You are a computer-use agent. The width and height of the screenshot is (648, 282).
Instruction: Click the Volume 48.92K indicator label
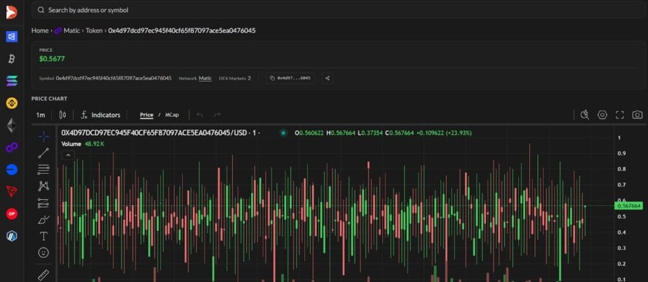[x=83, y=144]
